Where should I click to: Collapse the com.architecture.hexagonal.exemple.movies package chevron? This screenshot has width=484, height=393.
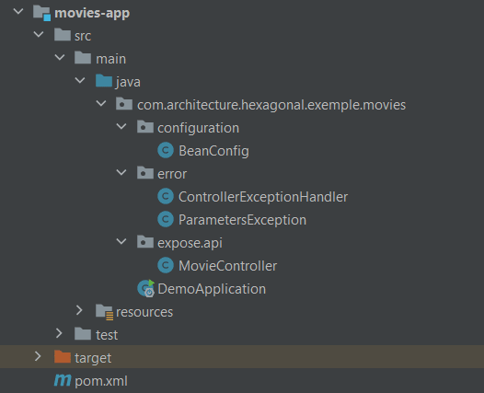click(101, 103)
